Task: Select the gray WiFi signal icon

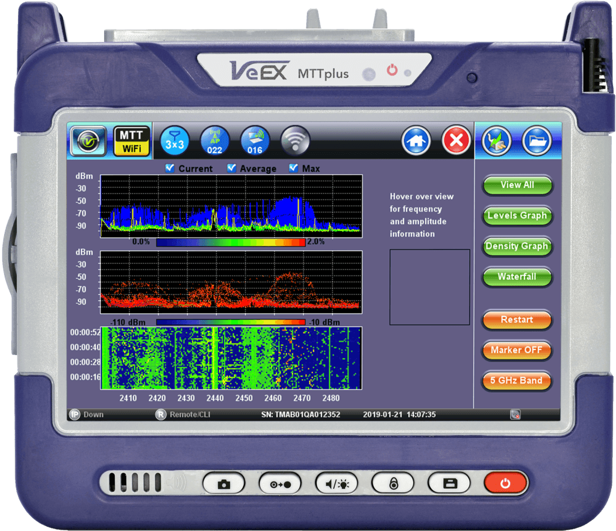Action: [x=296, y=142]
